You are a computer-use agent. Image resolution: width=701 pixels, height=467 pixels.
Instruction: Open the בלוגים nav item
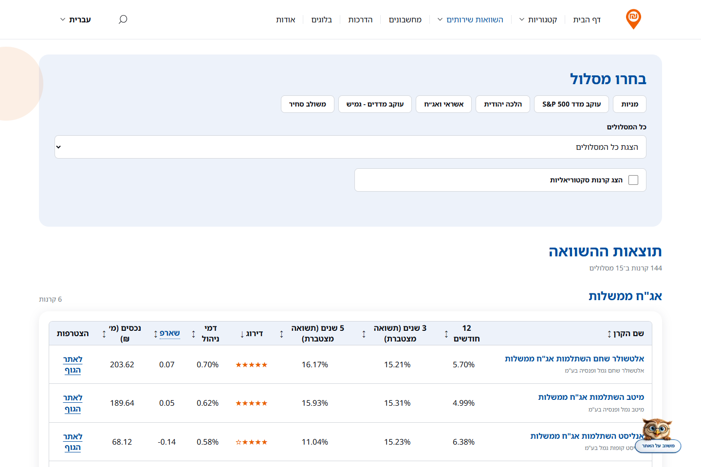tap(322, 19)
